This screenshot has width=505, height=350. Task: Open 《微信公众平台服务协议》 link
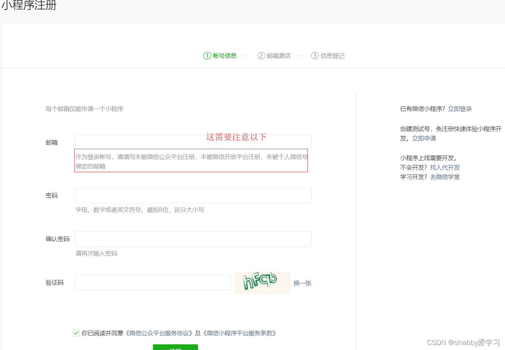[x=159, y=333]
